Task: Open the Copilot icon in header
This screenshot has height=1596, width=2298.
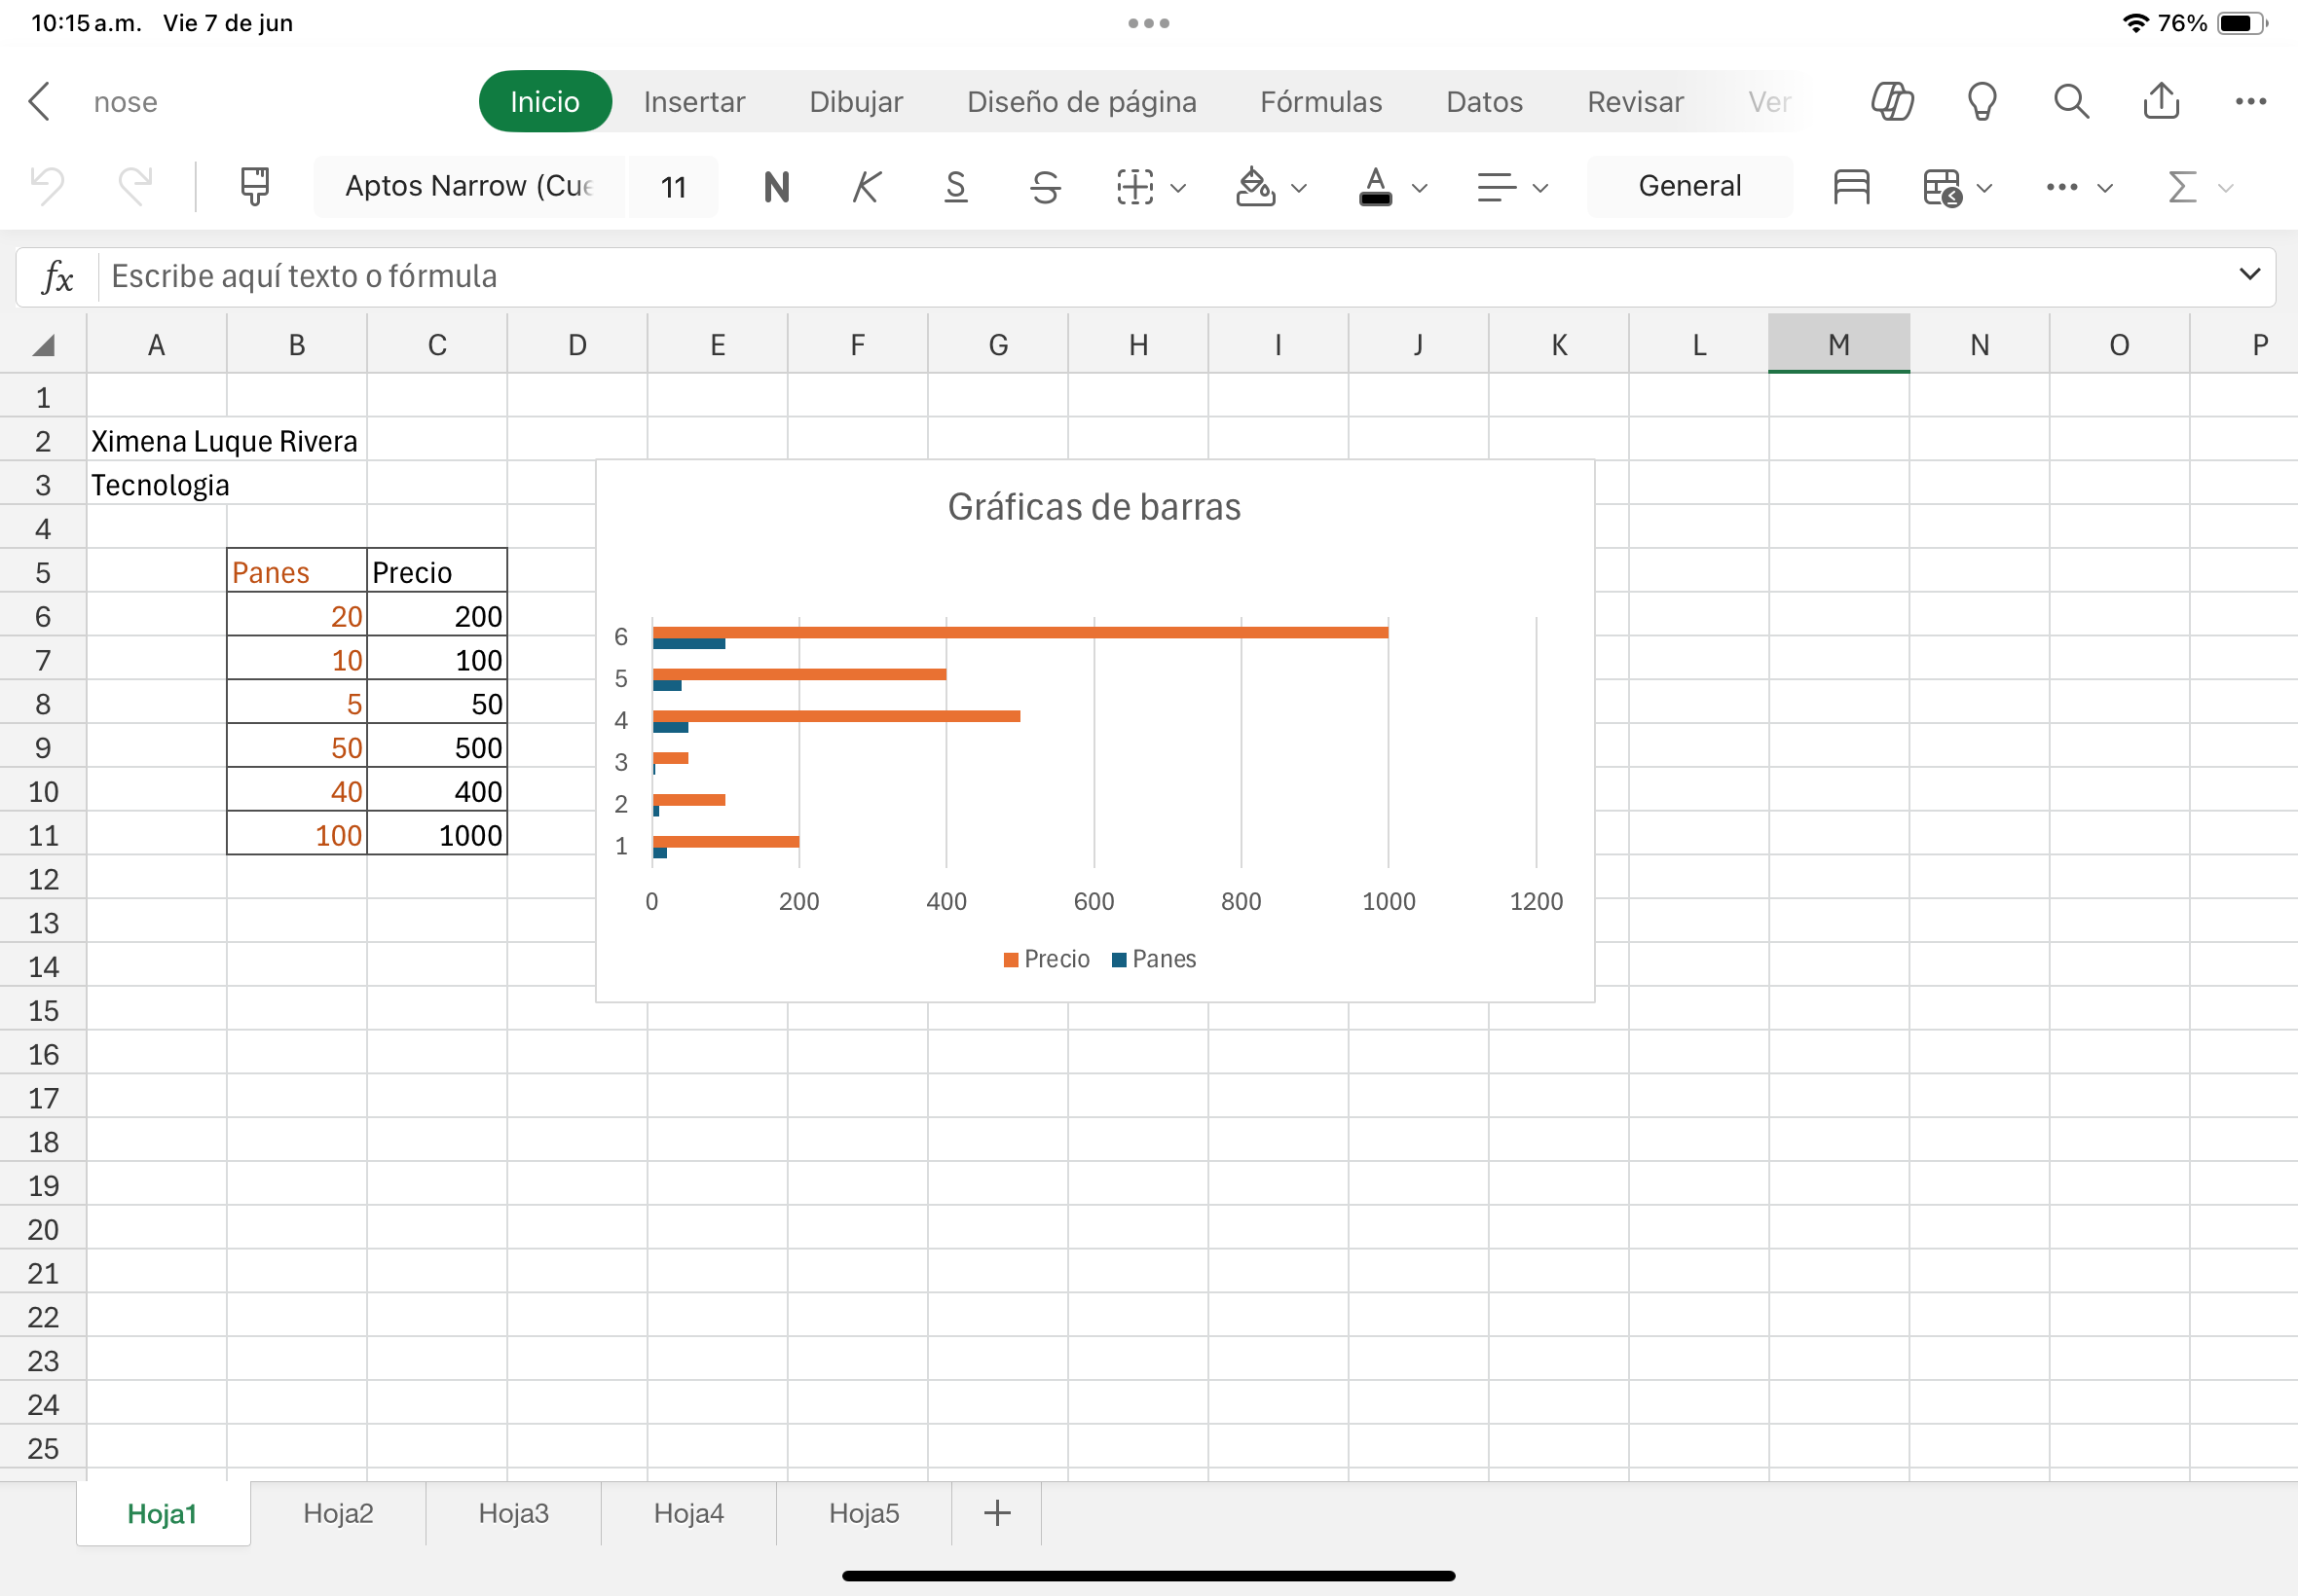Action: pyautogui.click(x=1892, y=101)
